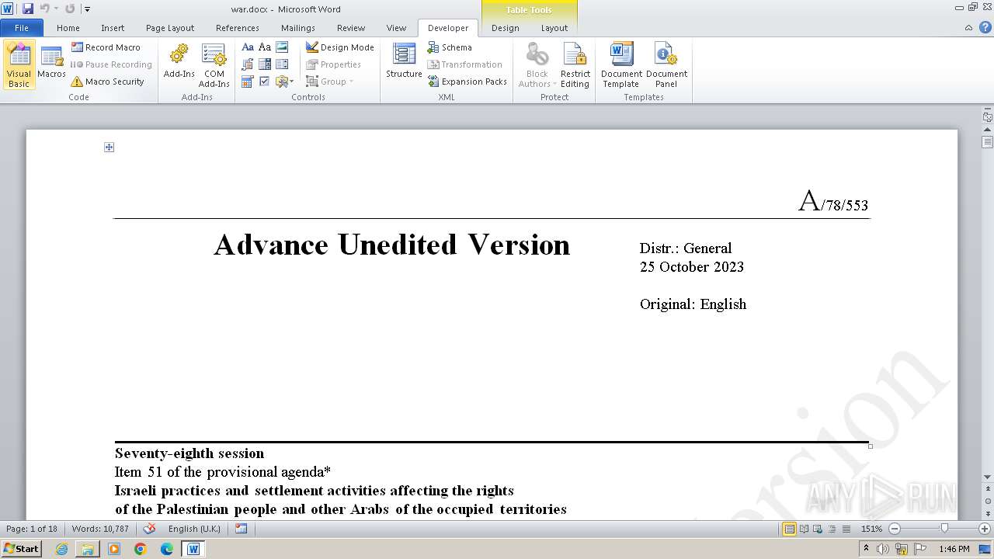994x559 pixels.
Task: Open the Legacy Tools dropdown
Action: tap(284, 82)
